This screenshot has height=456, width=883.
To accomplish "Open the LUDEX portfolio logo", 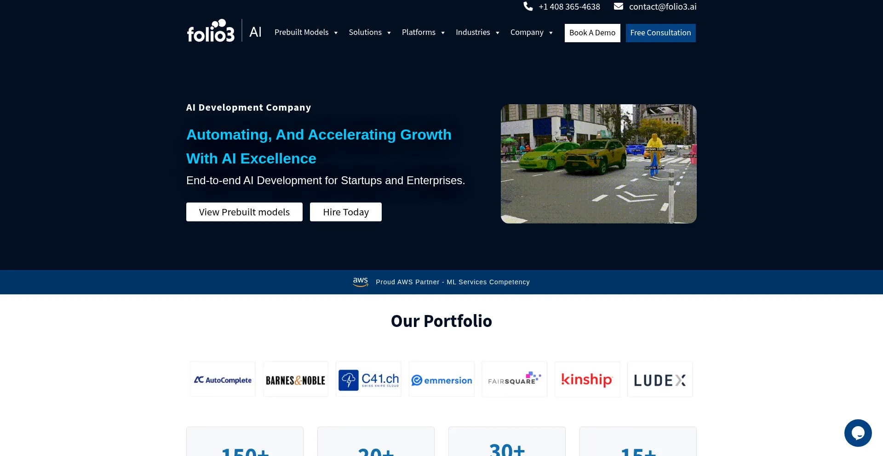I will 659,379.
